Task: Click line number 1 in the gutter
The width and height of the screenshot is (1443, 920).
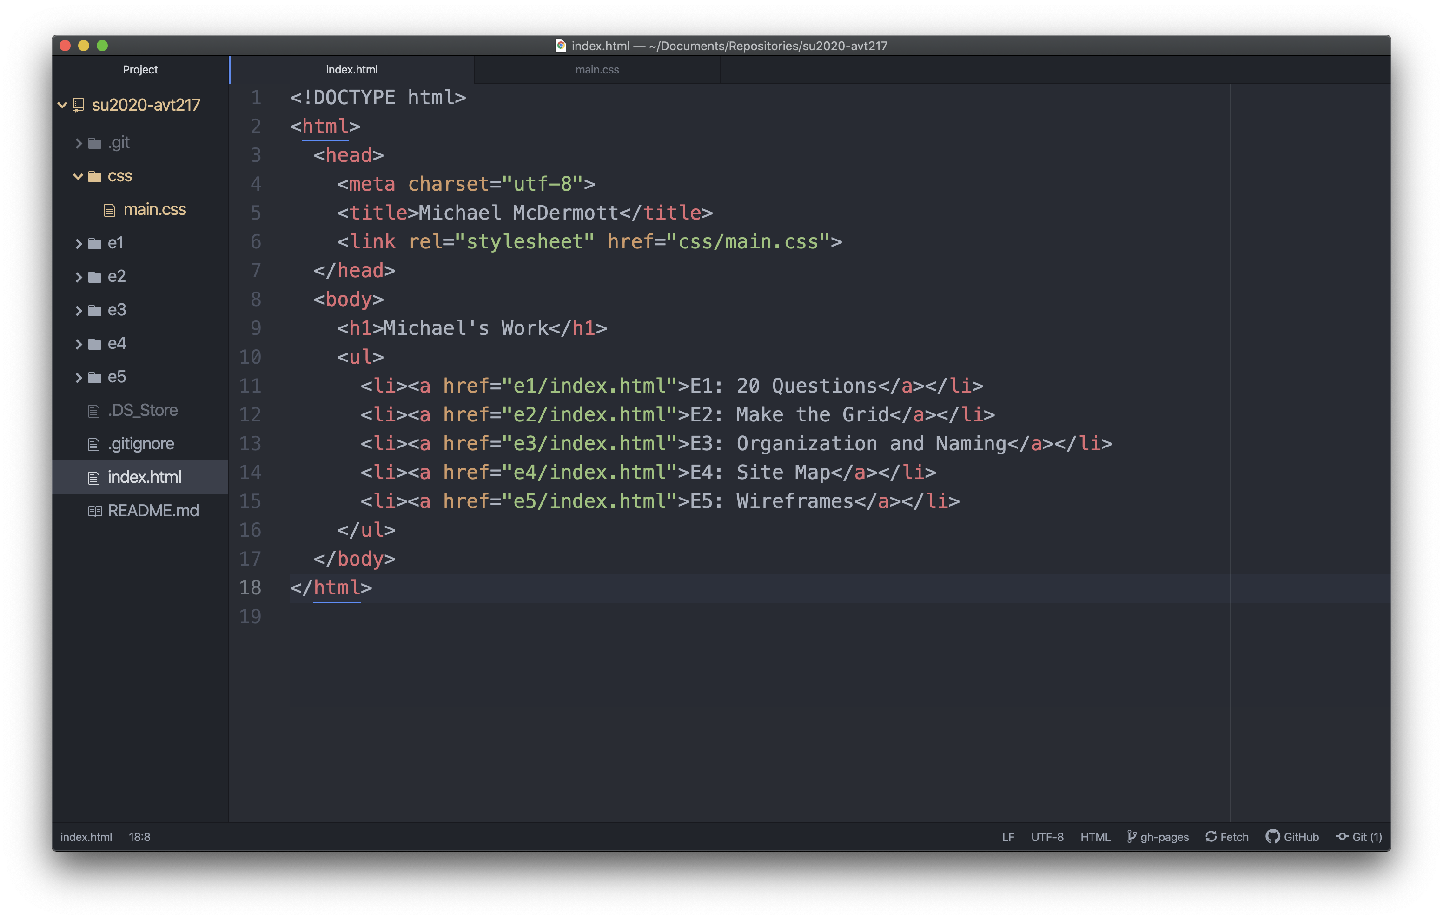Action: point(256,98)
